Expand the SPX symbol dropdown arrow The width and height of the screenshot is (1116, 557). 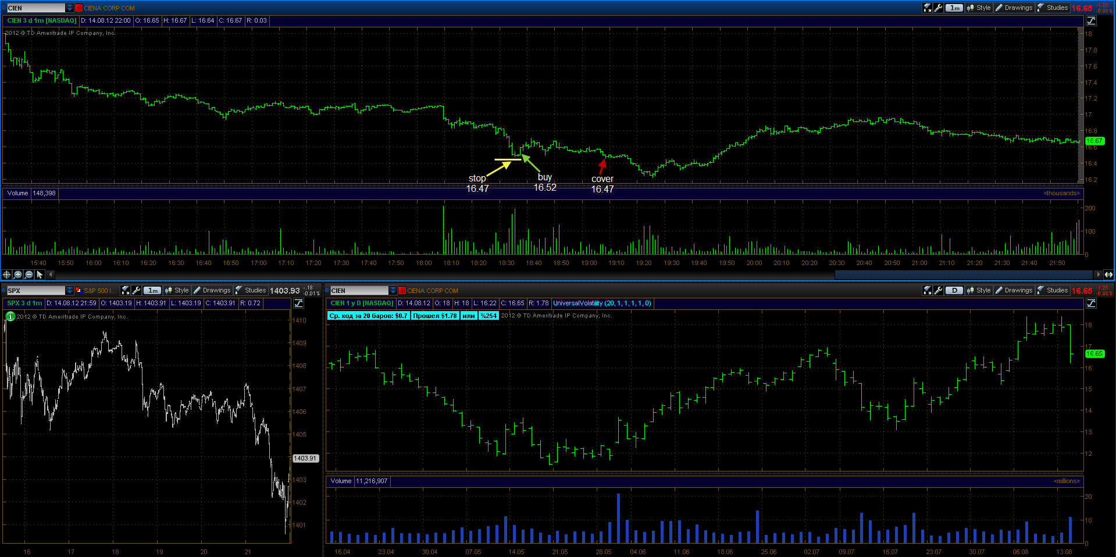coord(70,290)
